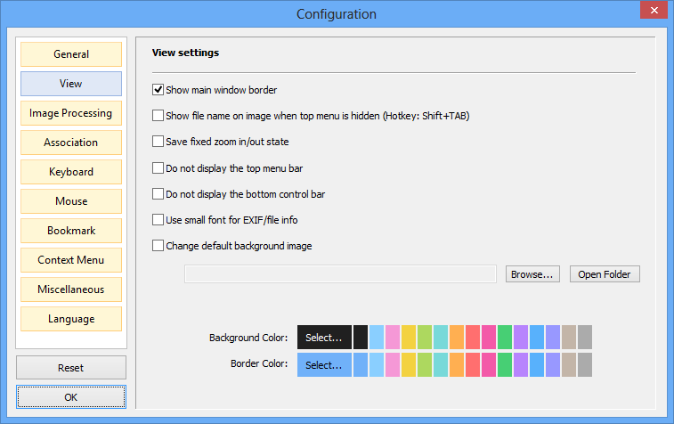674x424 pixels.
Task: Switch to Image Processing settings
Action: click(x=71, y=113)
